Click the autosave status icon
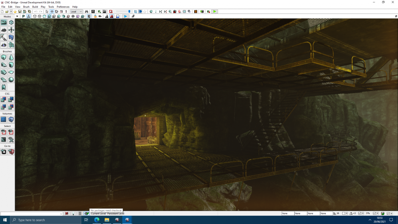This screenshot has width=398, height=224. coord(382,213)
